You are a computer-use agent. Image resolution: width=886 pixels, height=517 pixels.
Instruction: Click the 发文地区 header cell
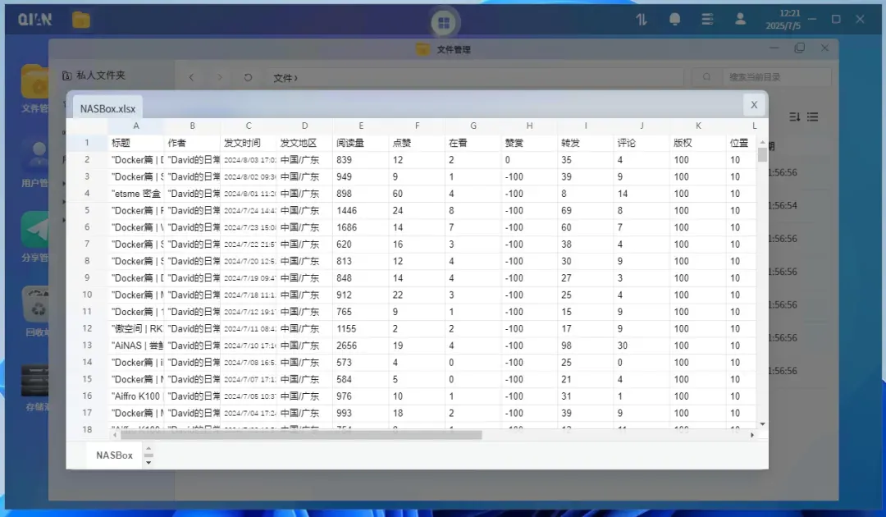tap(304, 143)
